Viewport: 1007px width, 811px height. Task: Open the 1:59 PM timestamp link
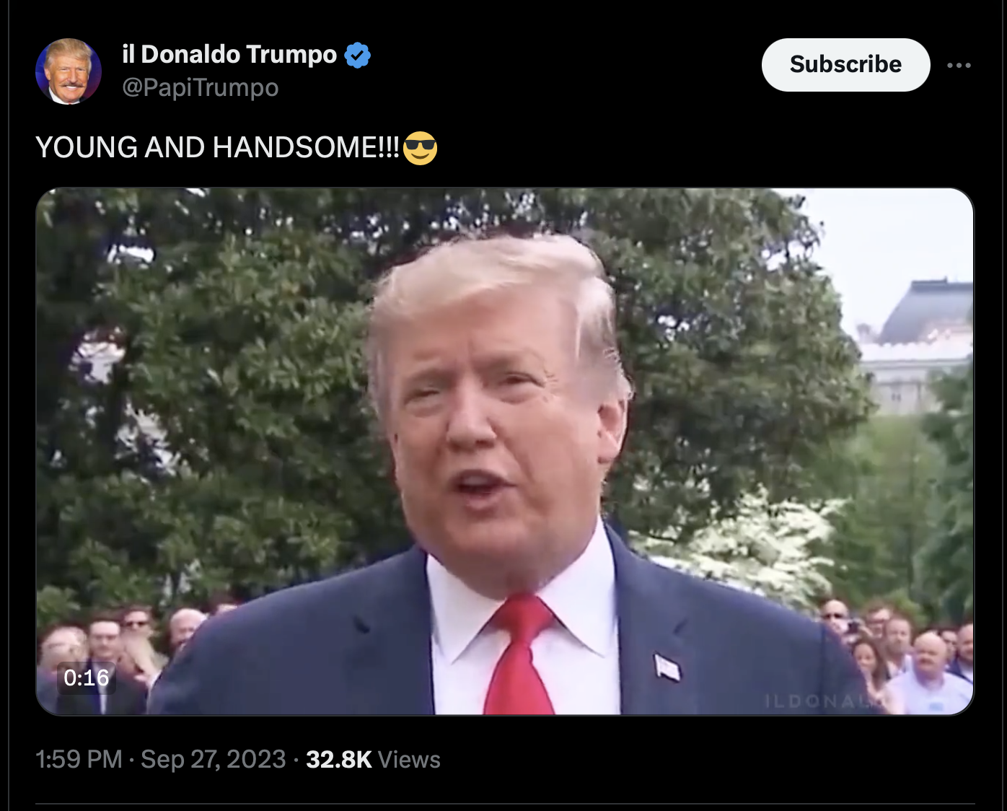coord(79,759)
